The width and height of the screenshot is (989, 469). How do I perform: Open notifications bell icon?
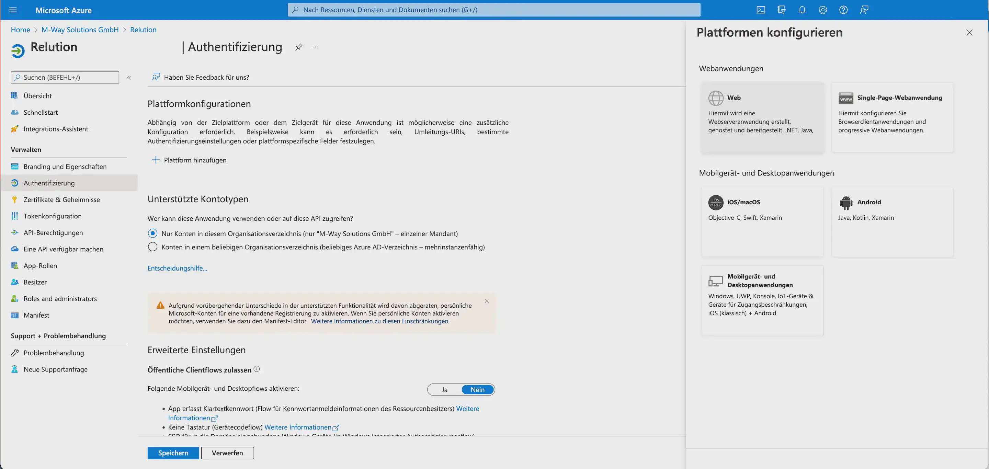click(x=802, y=10)
